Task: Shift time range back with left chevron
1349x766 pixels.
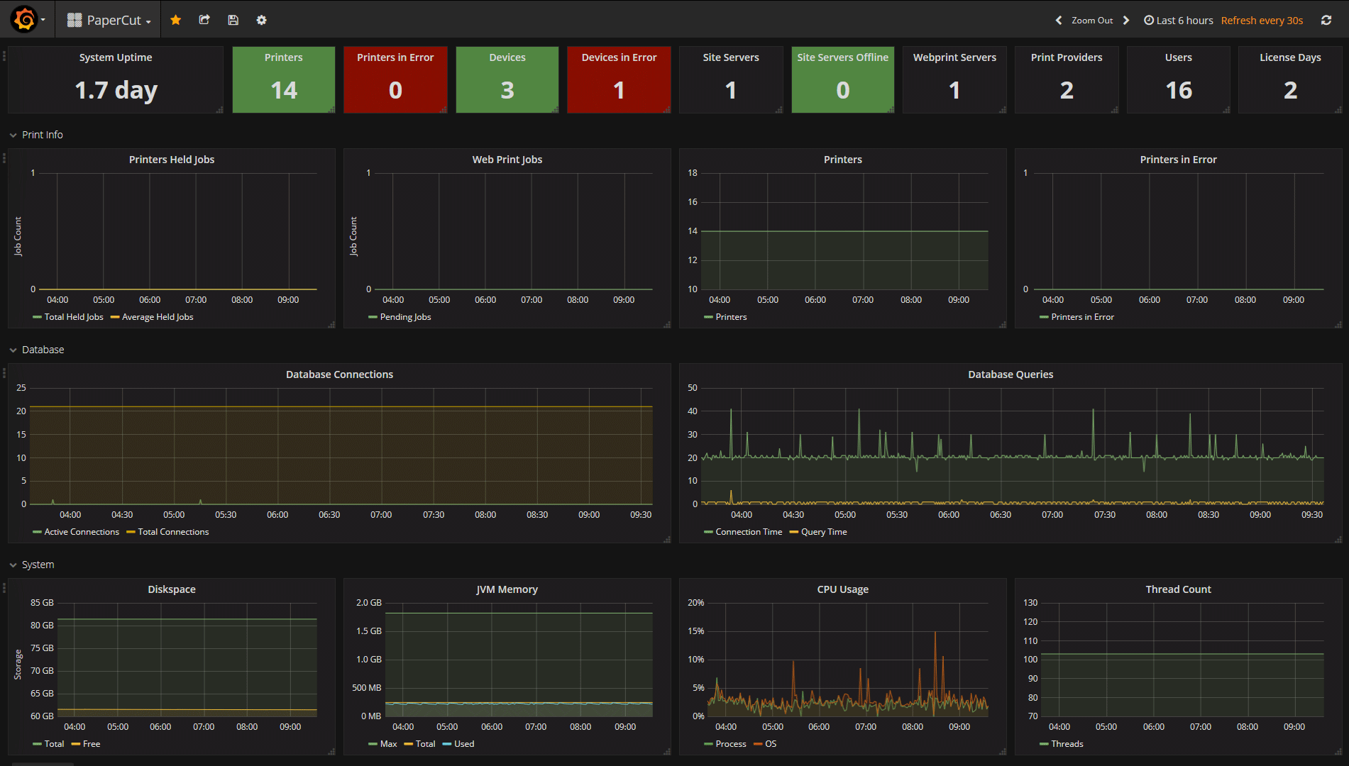Action: [1058, 21]
